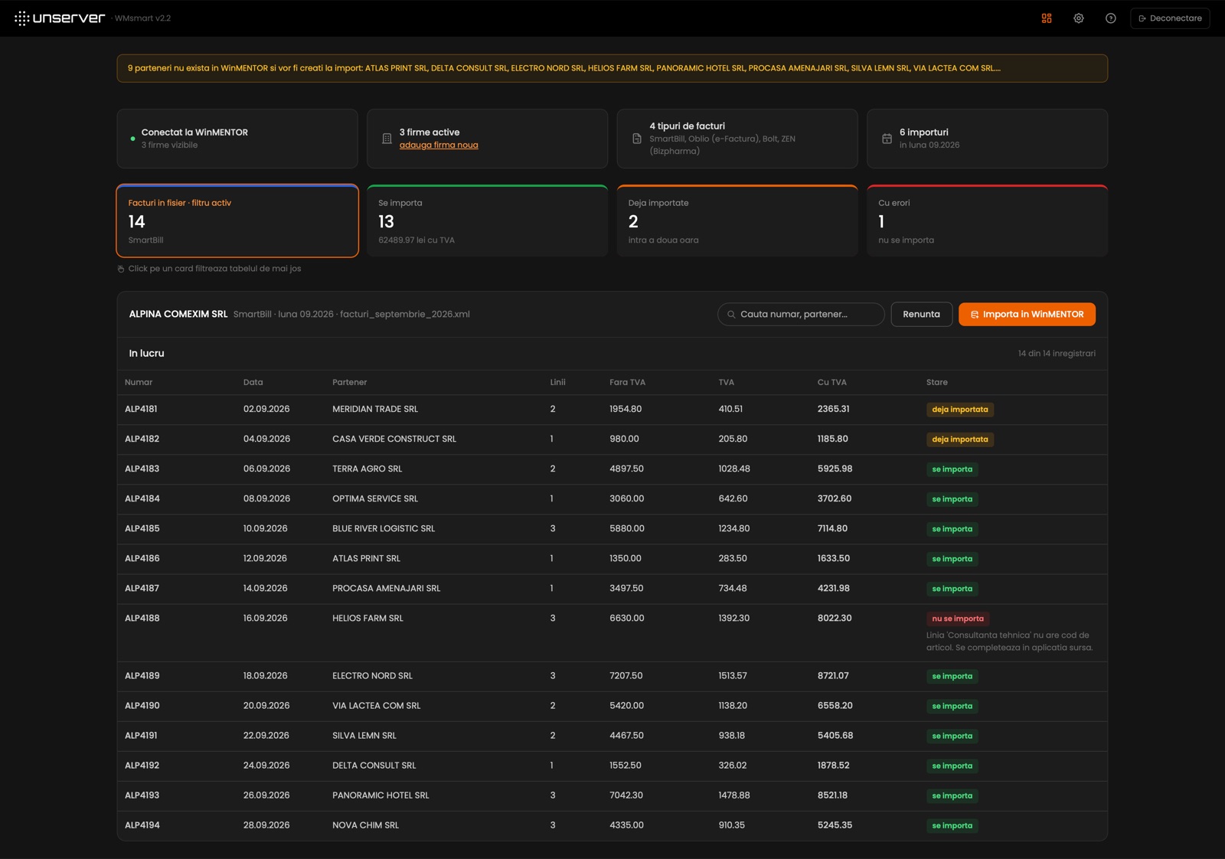Click partner MERIDIAN TRADE SRL

pos(375,410)
